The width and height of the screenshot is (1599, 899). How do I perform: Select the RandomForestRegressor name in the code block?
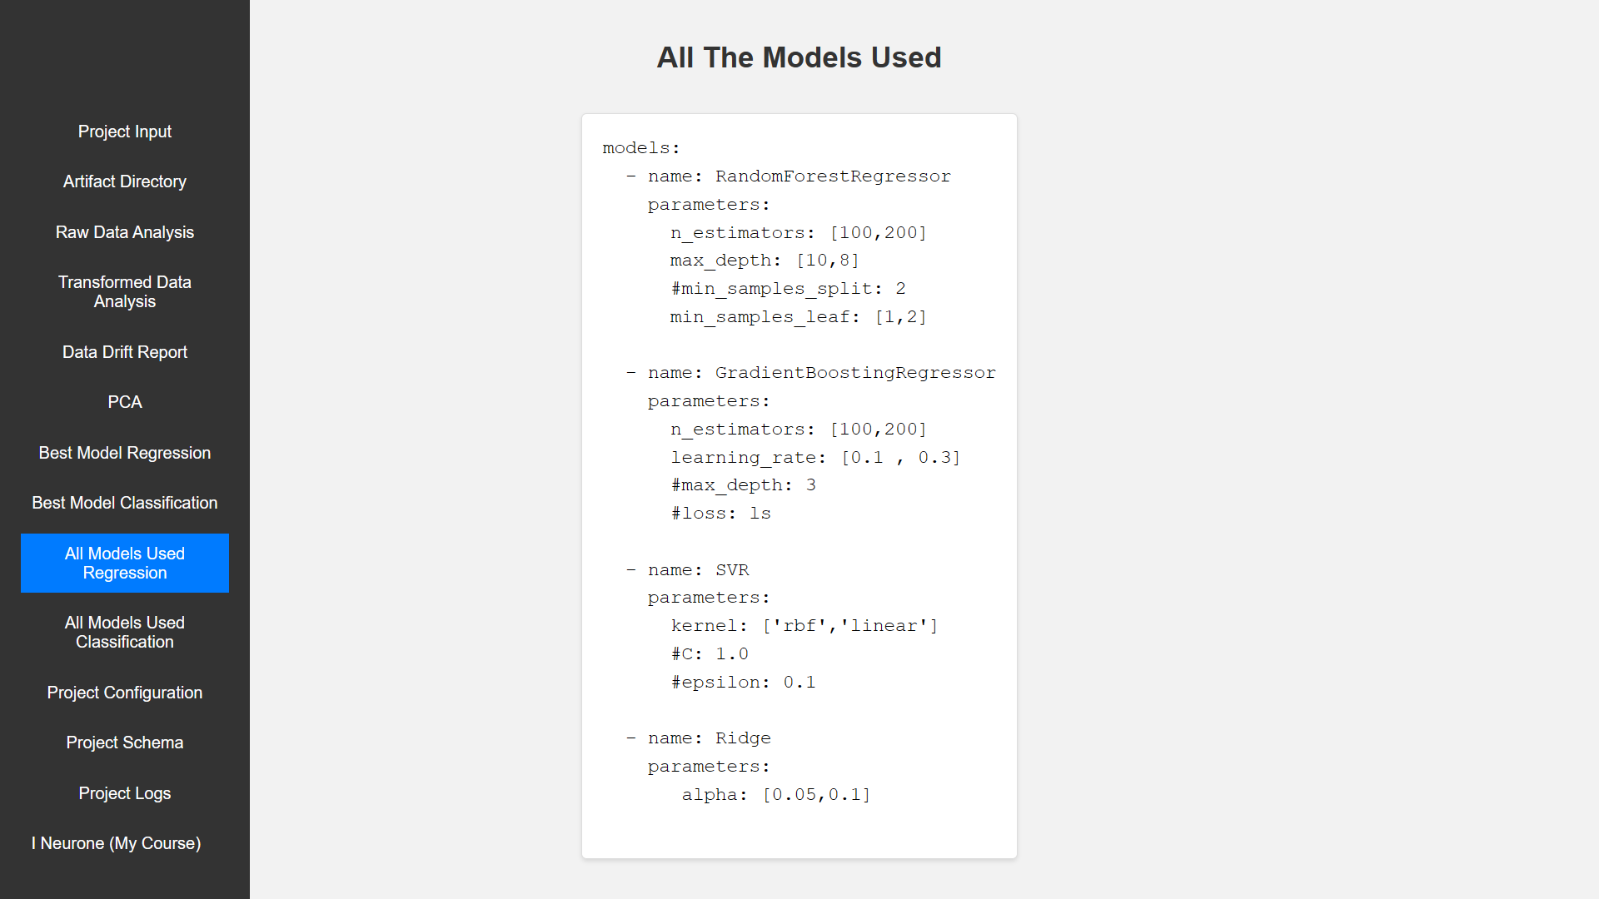[833, 176]
